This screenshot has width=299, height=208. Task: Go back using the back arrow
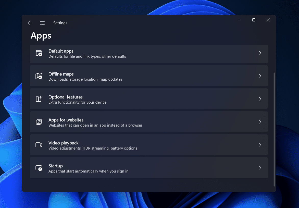[30, 23]
